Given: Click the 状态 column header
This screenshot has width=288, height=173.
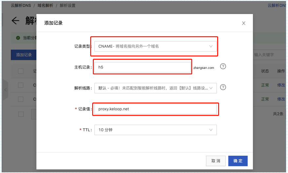Looking at the screenshot, I should 265,71.
